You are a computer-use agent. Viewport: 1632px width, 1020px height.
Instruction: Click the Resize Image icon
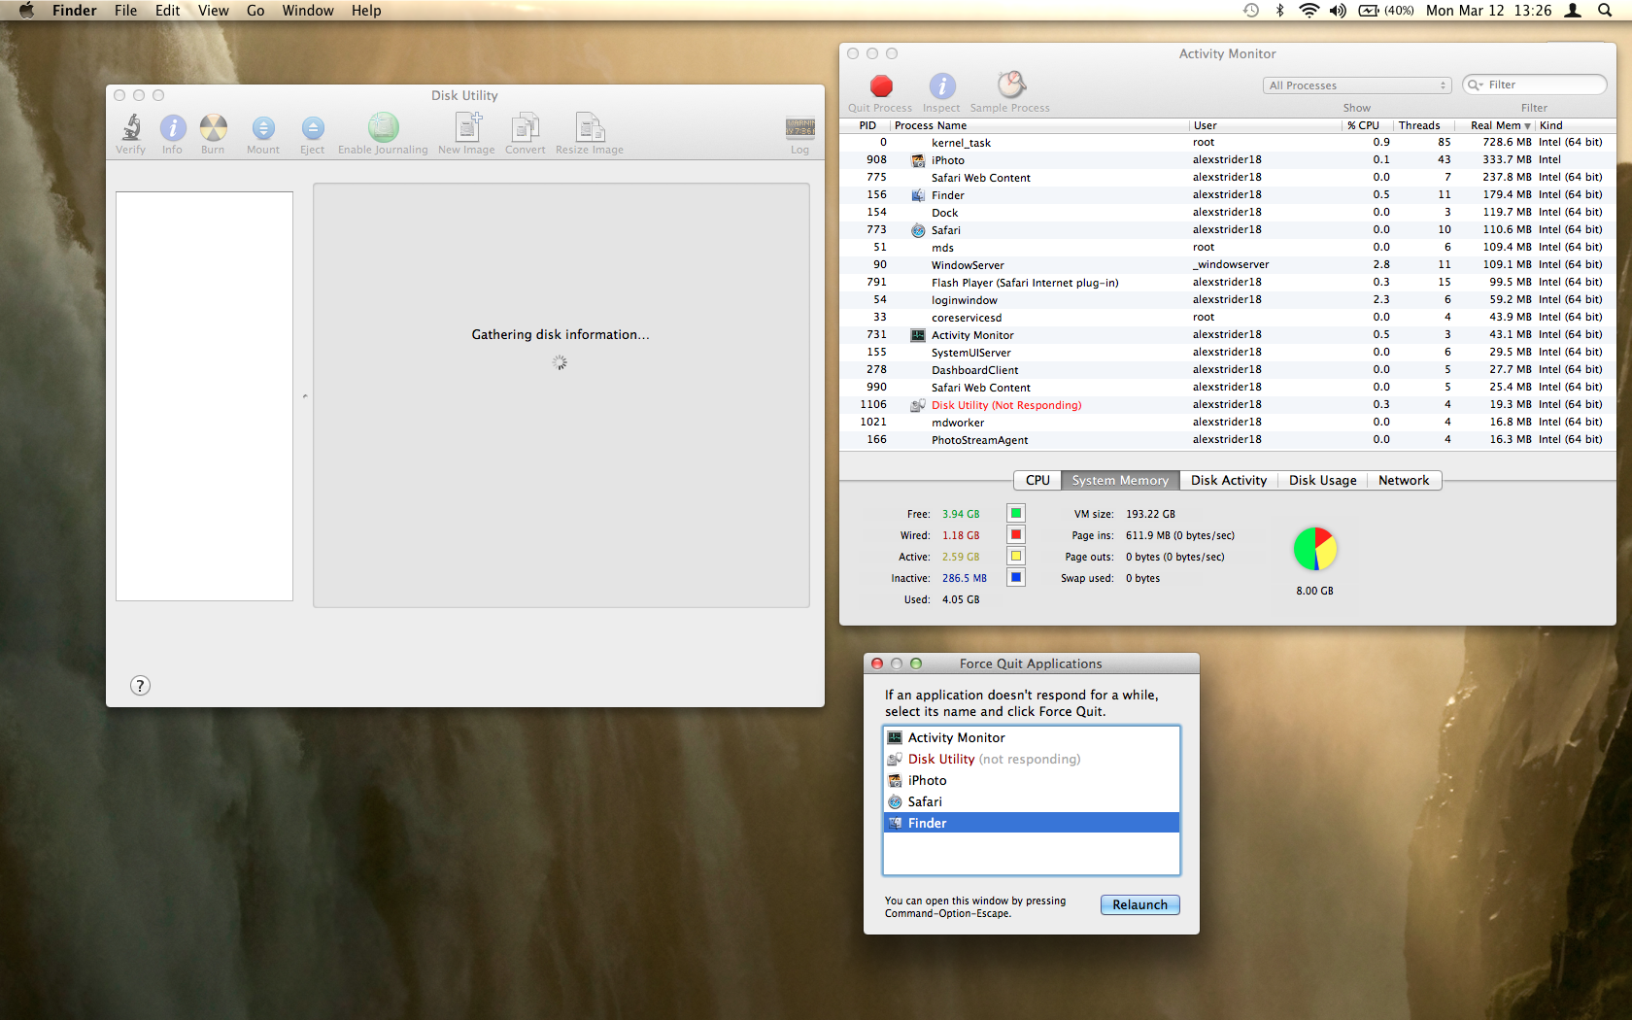(x=590, y=127)
